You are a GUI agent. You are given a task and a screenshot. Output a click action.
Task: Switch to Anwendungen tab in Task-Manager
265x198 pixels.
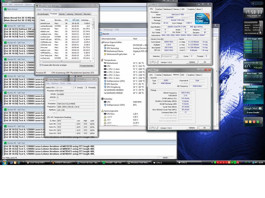tap(43, 14)
